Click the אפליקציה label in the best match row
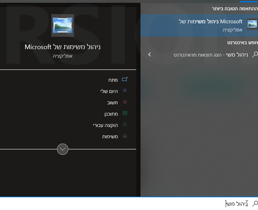 pyautogui.click(x=233, y=30)
